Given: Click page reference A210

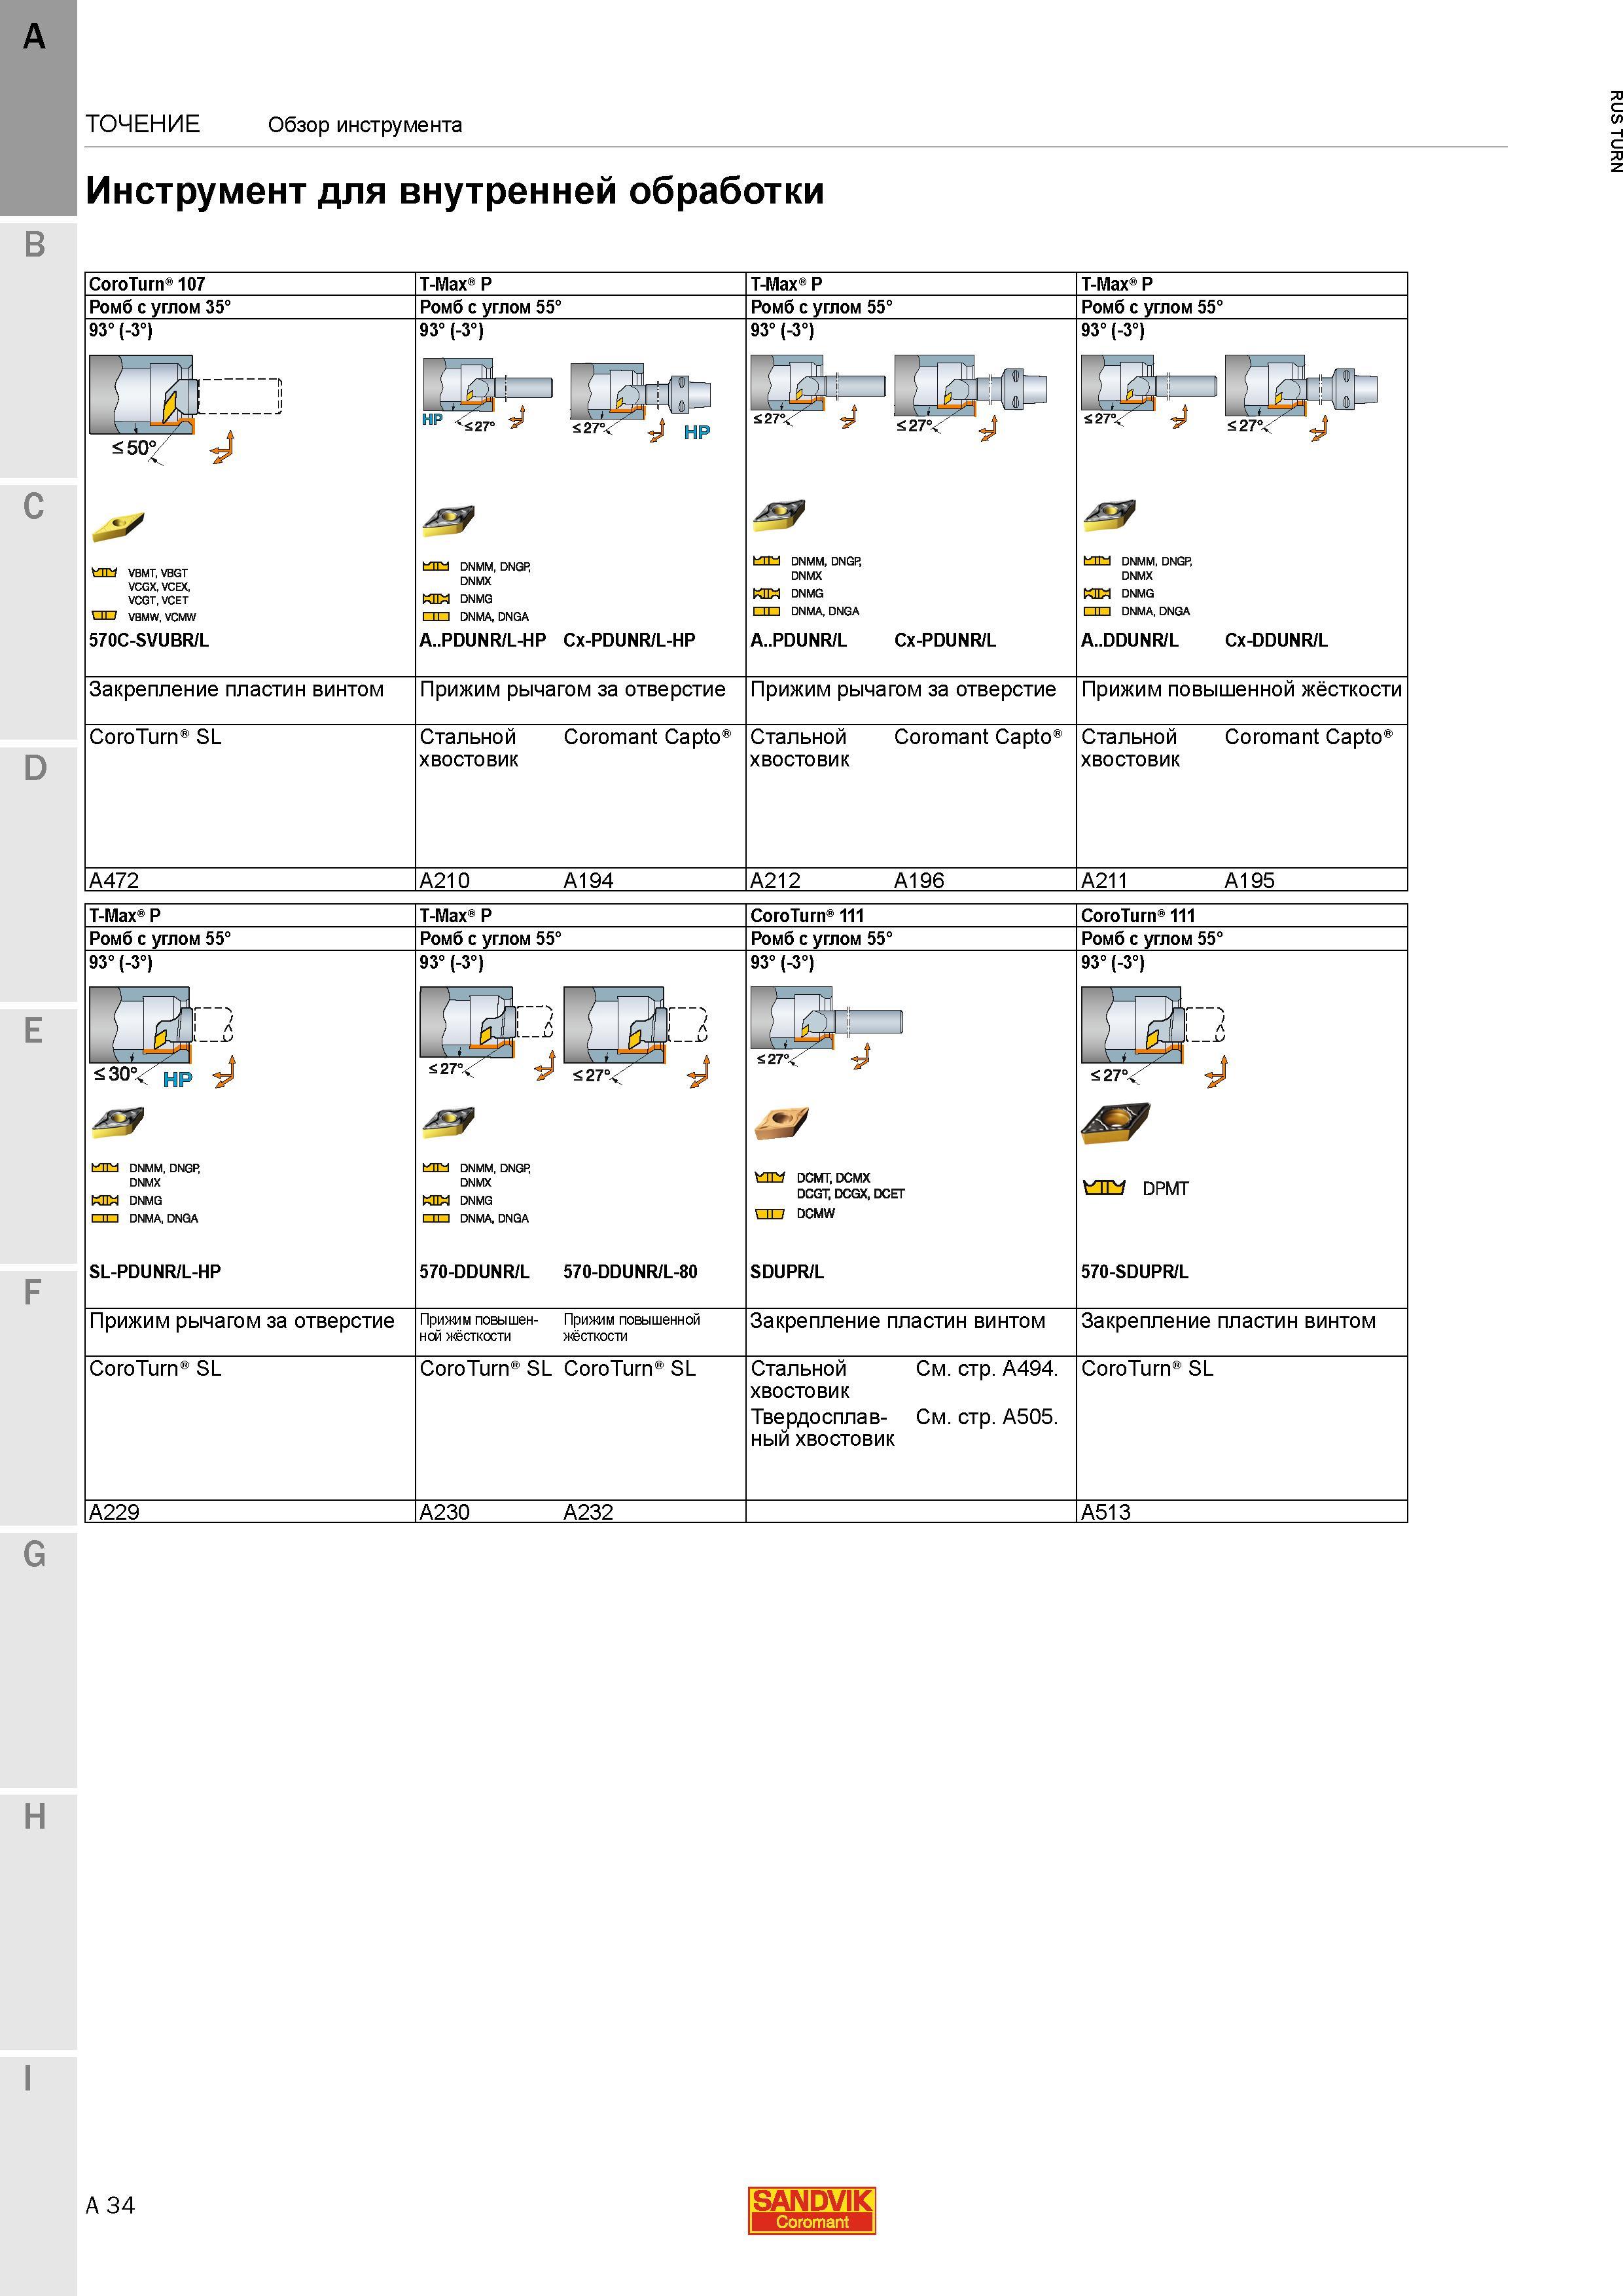Looking at the screenshot, I should 444,880.
